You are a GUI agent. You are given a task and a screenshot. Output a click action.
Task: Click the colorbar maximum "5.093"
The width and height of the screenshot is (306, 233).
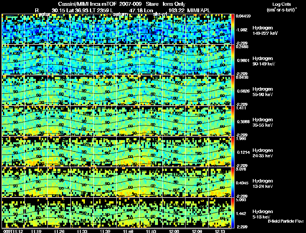(241, 200)
